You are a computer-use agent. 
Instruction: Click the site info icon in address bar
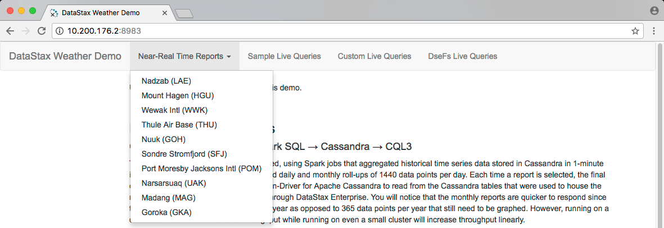coord(60,31)
